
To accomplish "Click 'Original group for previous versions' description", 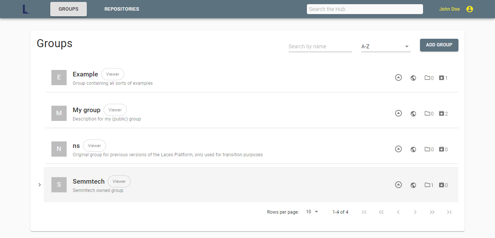I will [x=168, y=155].
